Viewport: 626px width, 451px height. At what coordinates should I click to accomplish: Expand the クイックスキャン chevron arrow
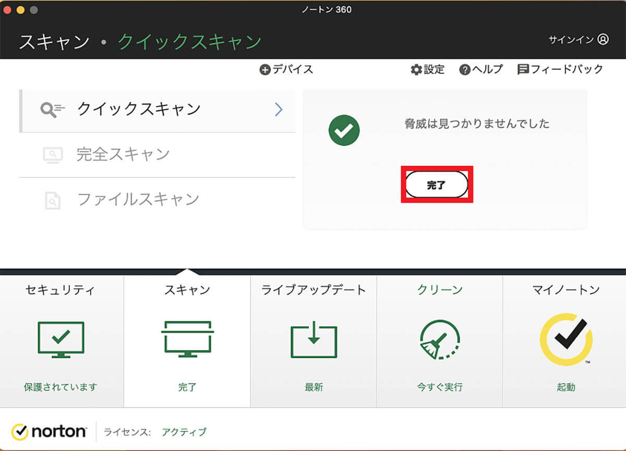(279, 109)
